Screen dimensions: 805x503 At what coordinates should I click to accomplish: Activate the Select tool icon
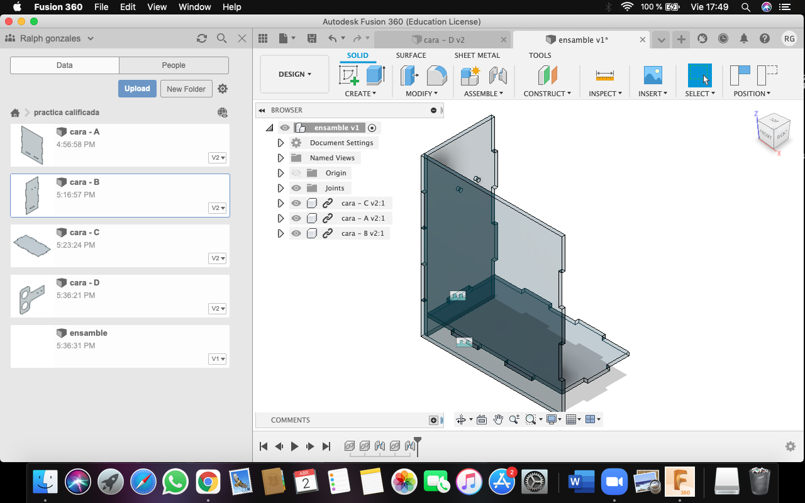pos(699,75)
